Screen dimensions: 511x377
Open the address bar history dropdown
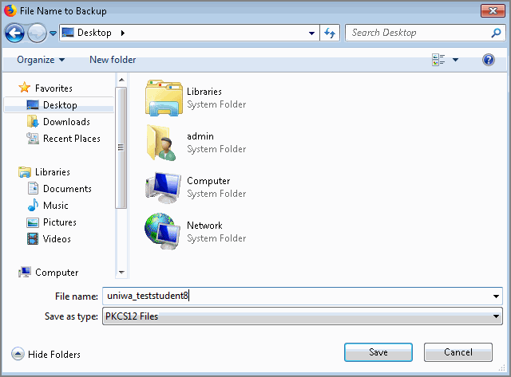pyautogui.click(x=311, y=33)
